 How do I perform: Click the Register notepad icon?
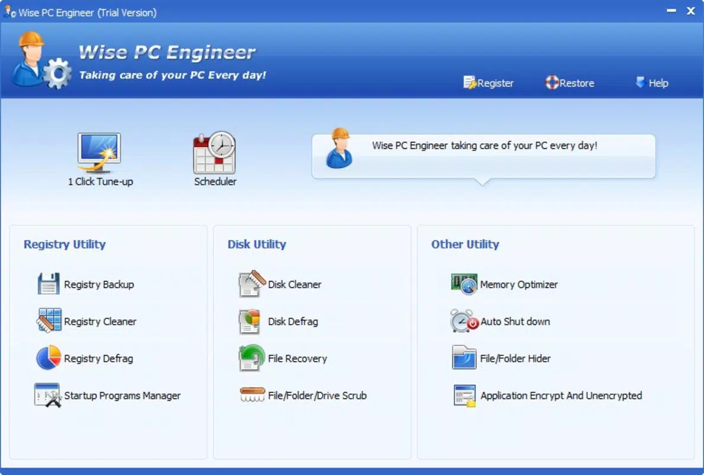[470, 83]
